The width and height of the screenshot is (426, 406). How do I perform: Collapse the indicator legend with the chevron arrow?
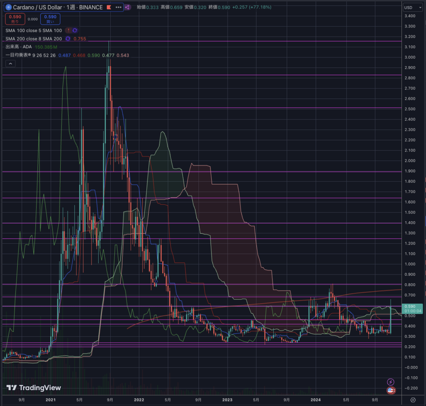(10, 63)
